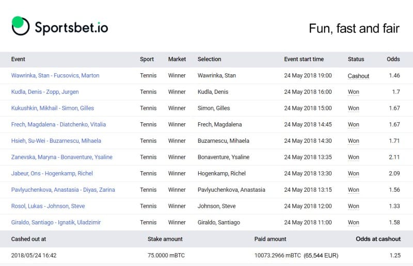Viewport: 413px width, 266px height.
Task: Click the Won status in Buzarnescu, Mihaela row
Action: tap(354, 141)
